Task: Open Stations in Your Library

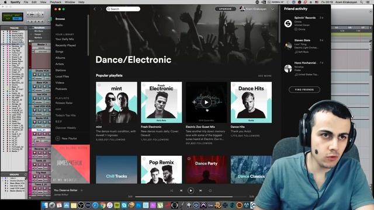Action: coord(61,70)
